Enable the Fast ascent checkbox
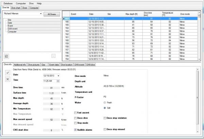This screenshot has height=139, width=204. point(75,112)
